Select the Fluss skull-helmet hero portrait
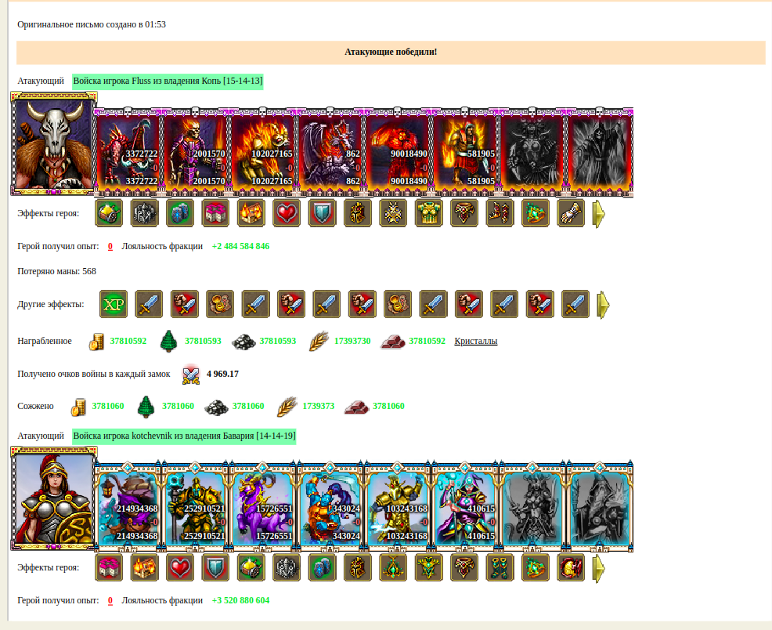The height and width of the screenshot is (630, 772). 54,144
